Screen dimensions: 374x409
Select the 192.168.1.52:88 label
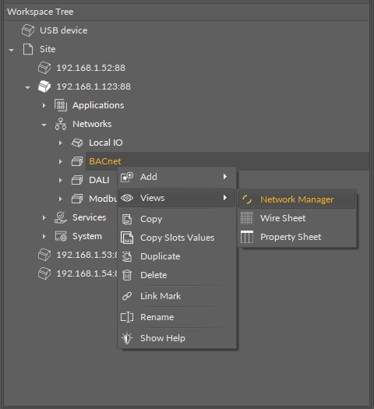tap(90, 68)
